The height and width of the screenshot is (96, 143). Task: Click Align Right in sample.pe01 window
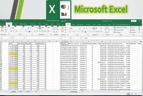(94, 32)
